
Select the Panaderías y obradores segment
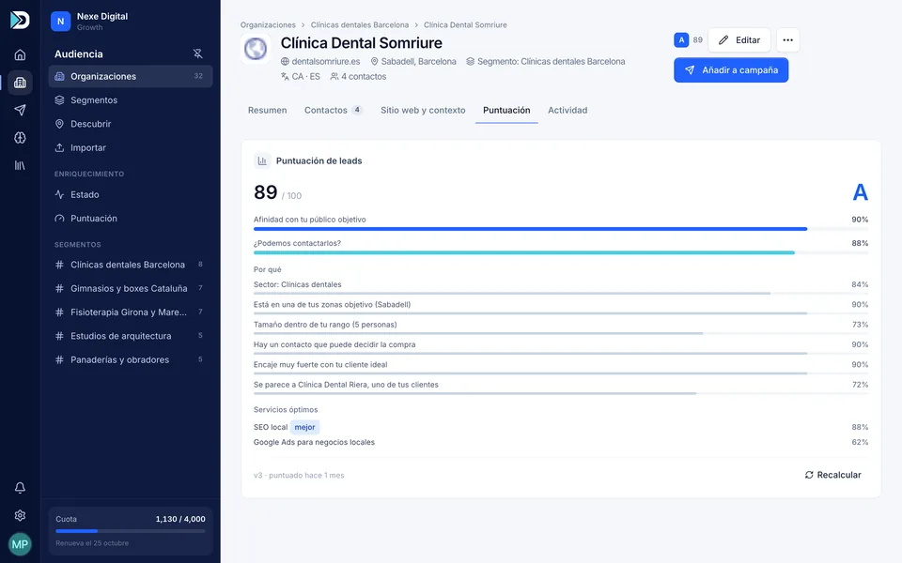point(131,359)
